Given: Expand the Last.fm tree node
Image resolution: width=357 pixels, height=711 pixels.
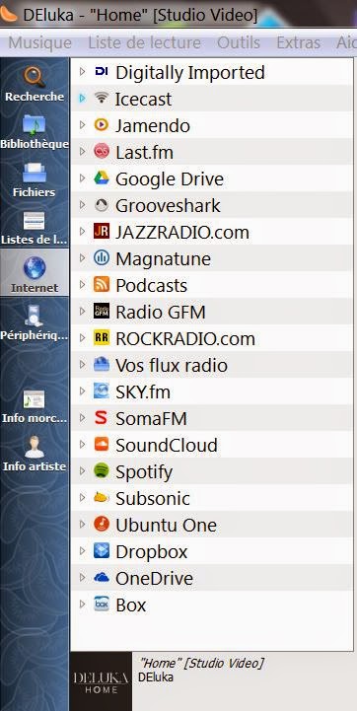Looking at the screenshot, I should tap(82, 152).
